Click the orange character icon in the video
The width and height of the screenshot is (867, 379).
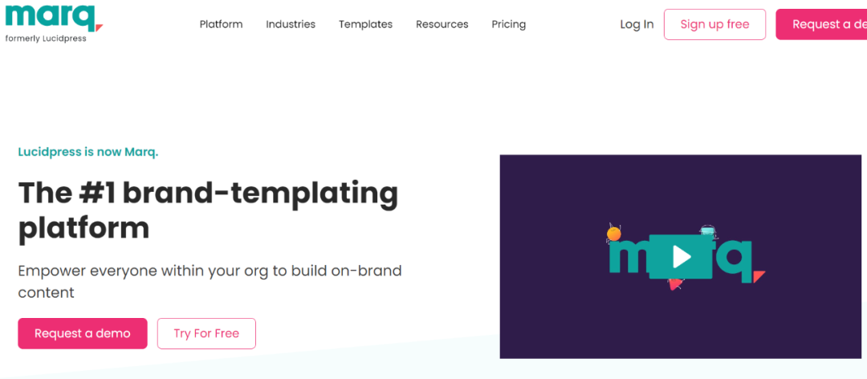point(614,234)
